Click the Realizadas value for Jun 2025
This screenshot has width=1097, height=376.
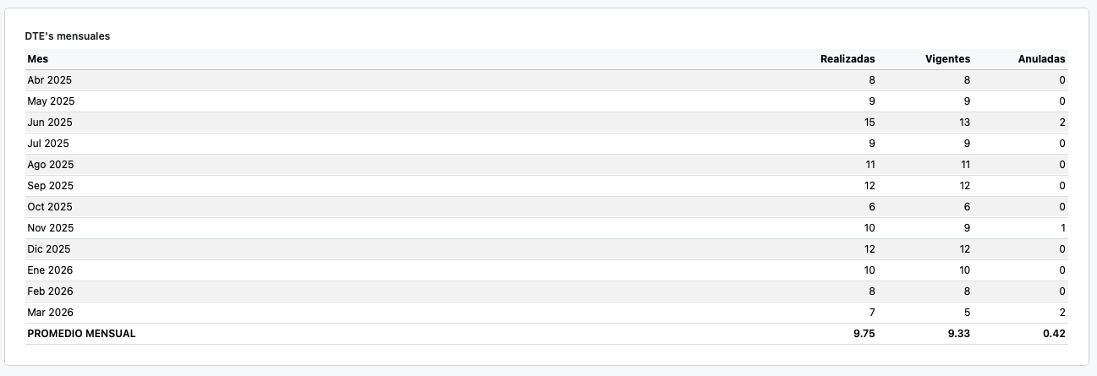[x=869, y=123]
